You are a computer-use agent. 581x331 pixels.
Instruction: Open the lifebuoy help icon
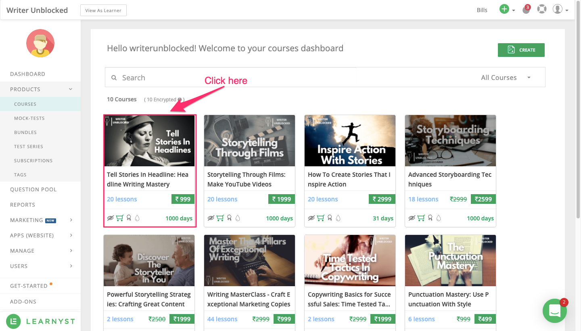(x=542, y=9)
